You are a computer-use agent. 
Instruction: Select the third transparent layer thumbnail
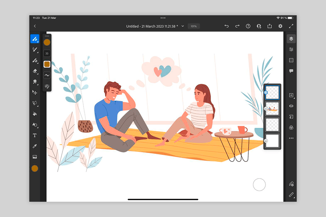[x=272, y=124]
